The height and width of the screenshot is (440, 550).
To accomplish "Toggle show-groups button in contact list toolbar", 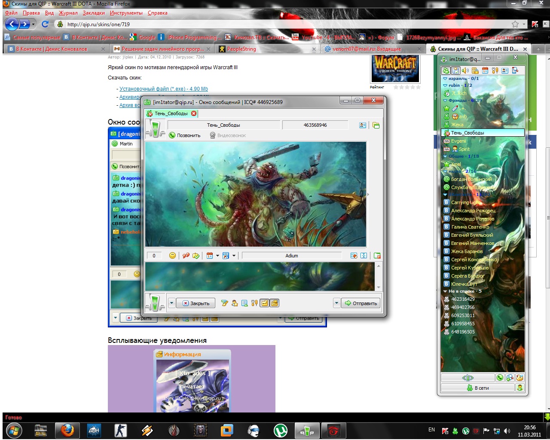I will (446, 70).
